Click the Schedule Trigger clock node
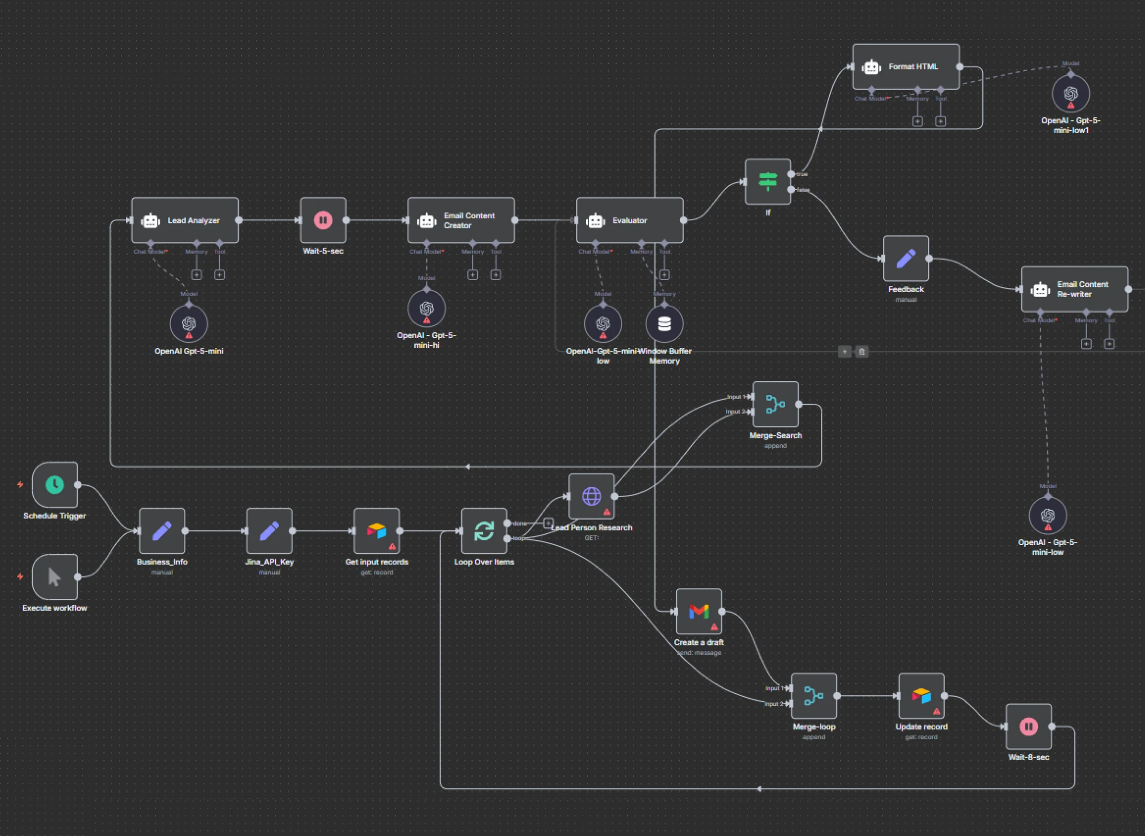The height and width of the screenshot is (836, 1145). (55, 485)
